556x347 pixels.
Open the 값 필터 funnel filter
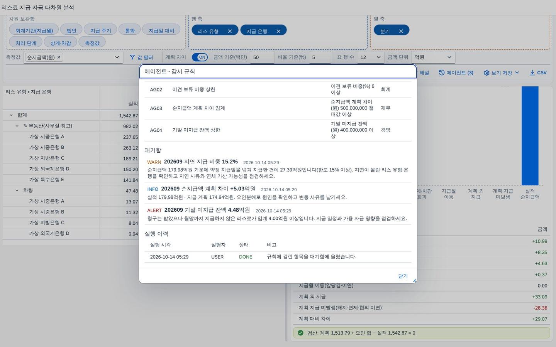pyautogui.click(x=141, y=57)
